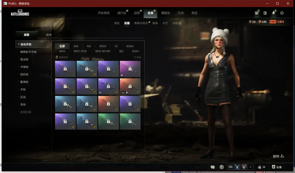The width and height of the screenshot is (295, 173).
Task: Expand the 近战 category
Action: [x=23, y=97]
